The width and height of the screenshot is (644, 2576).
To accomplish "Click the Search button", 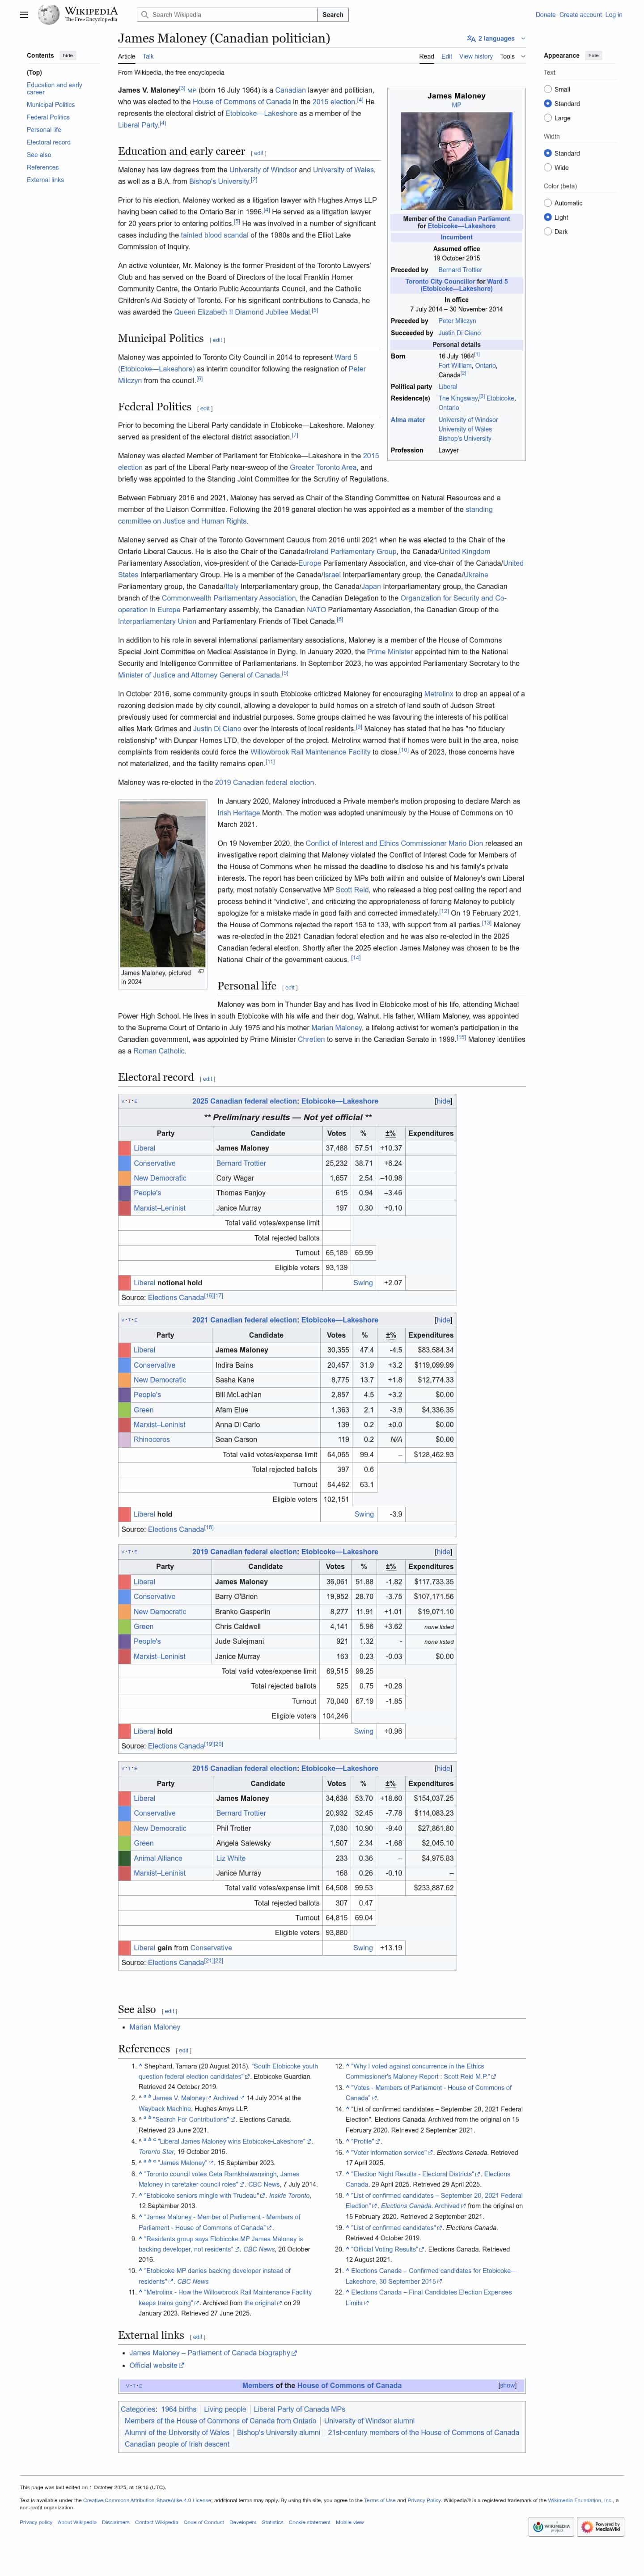I will 333,15.
